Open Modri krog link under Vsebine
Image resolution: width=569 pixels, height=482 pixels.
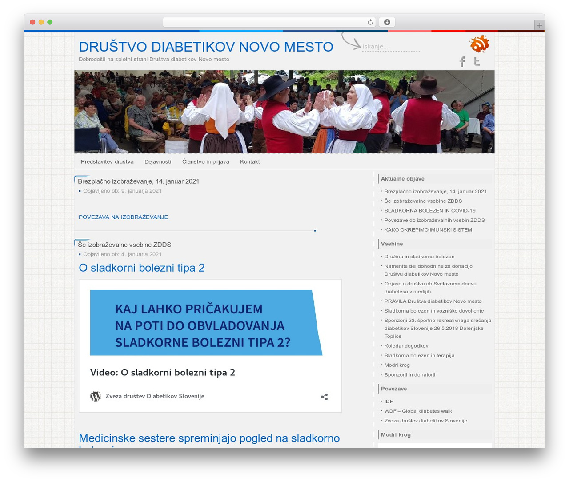tap(397, 365)
